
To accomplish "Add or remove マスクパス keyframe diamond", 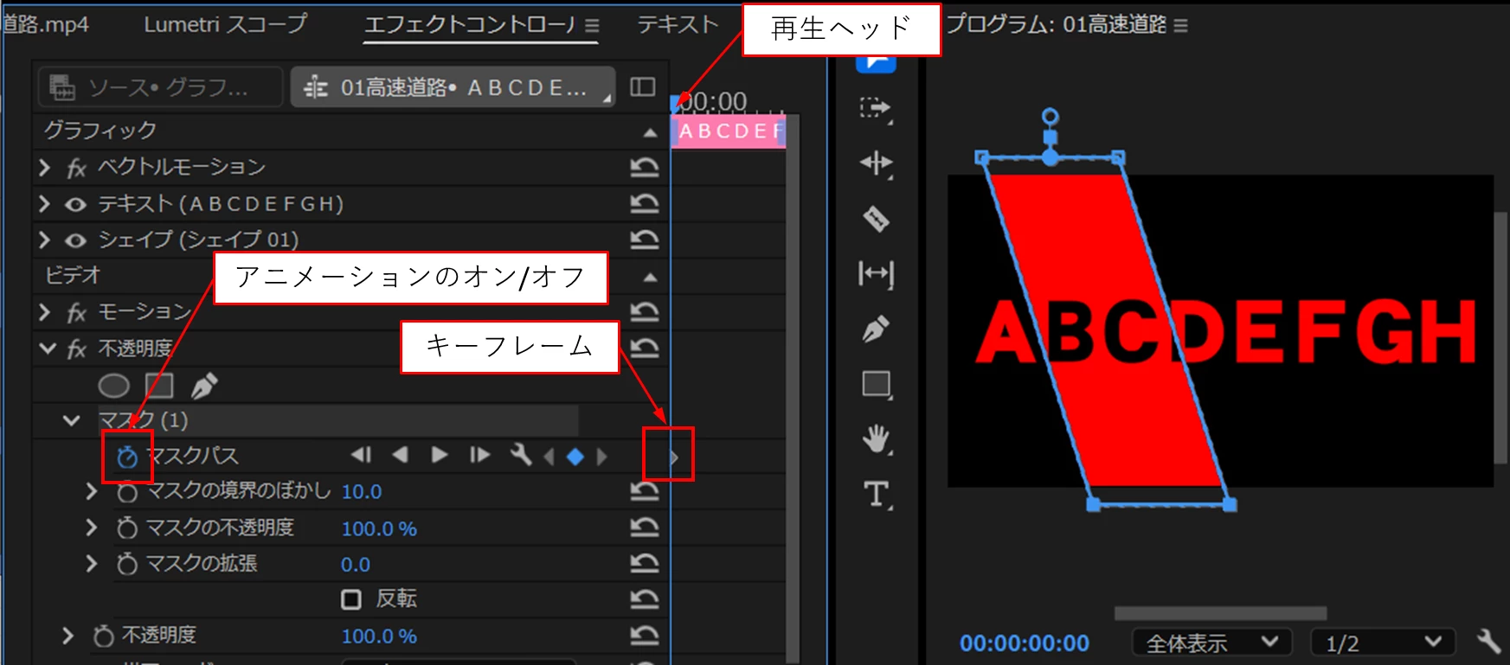I will pyautogui.click(x=575, y=457).
